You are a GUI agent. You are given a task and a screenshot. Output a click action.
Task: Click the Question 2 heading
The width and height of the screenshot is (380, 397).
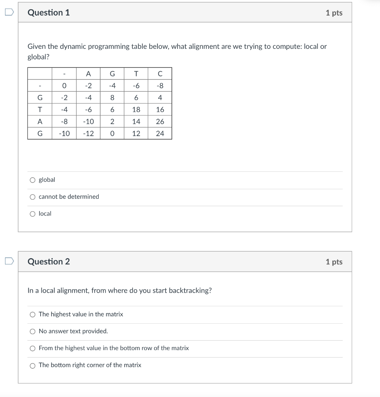(x=48, y=262)
